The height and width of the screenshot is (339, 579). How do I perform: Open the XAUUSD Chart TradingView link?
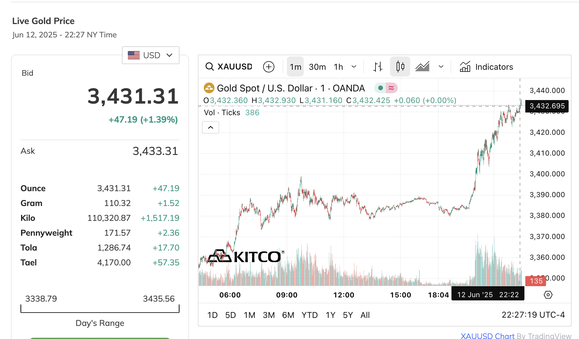coord(488,336)
